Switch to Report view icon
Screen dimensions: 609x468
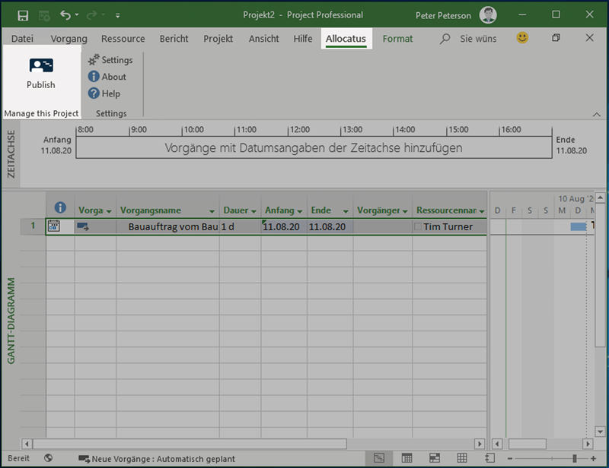click(x=489, y=458)
